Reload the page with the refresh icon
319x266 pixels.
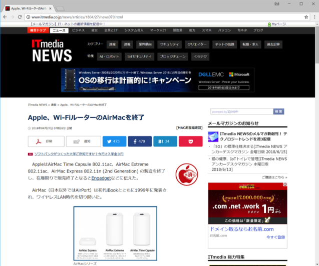click(20, 17)
